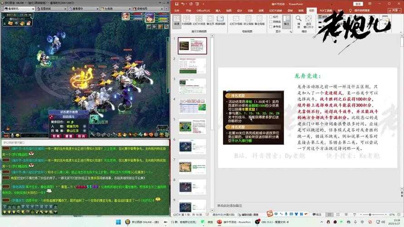
Task: Open Notes Page view (备注页)
Action: [x=210, y=20]
